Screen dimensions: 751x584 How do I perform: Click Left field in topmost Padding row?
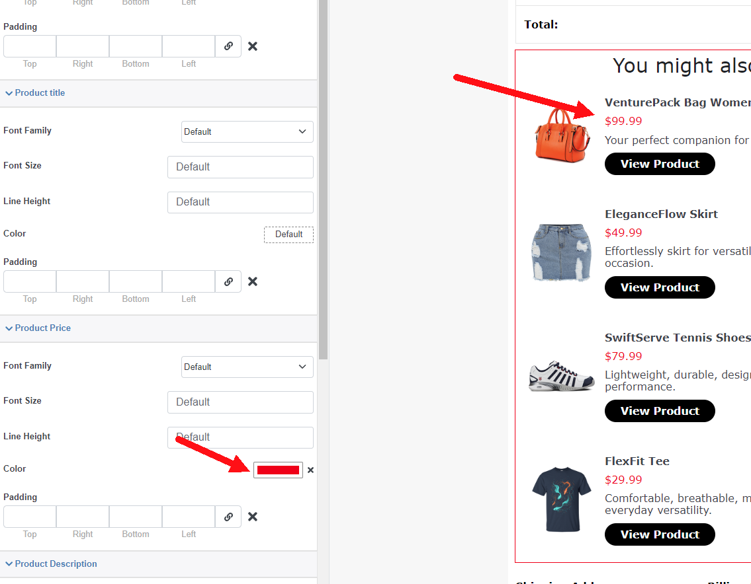(x=189, y=46)
